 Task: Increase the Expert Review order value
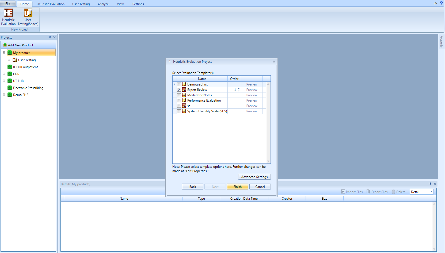pyautogui.click(x=239, y=89)
